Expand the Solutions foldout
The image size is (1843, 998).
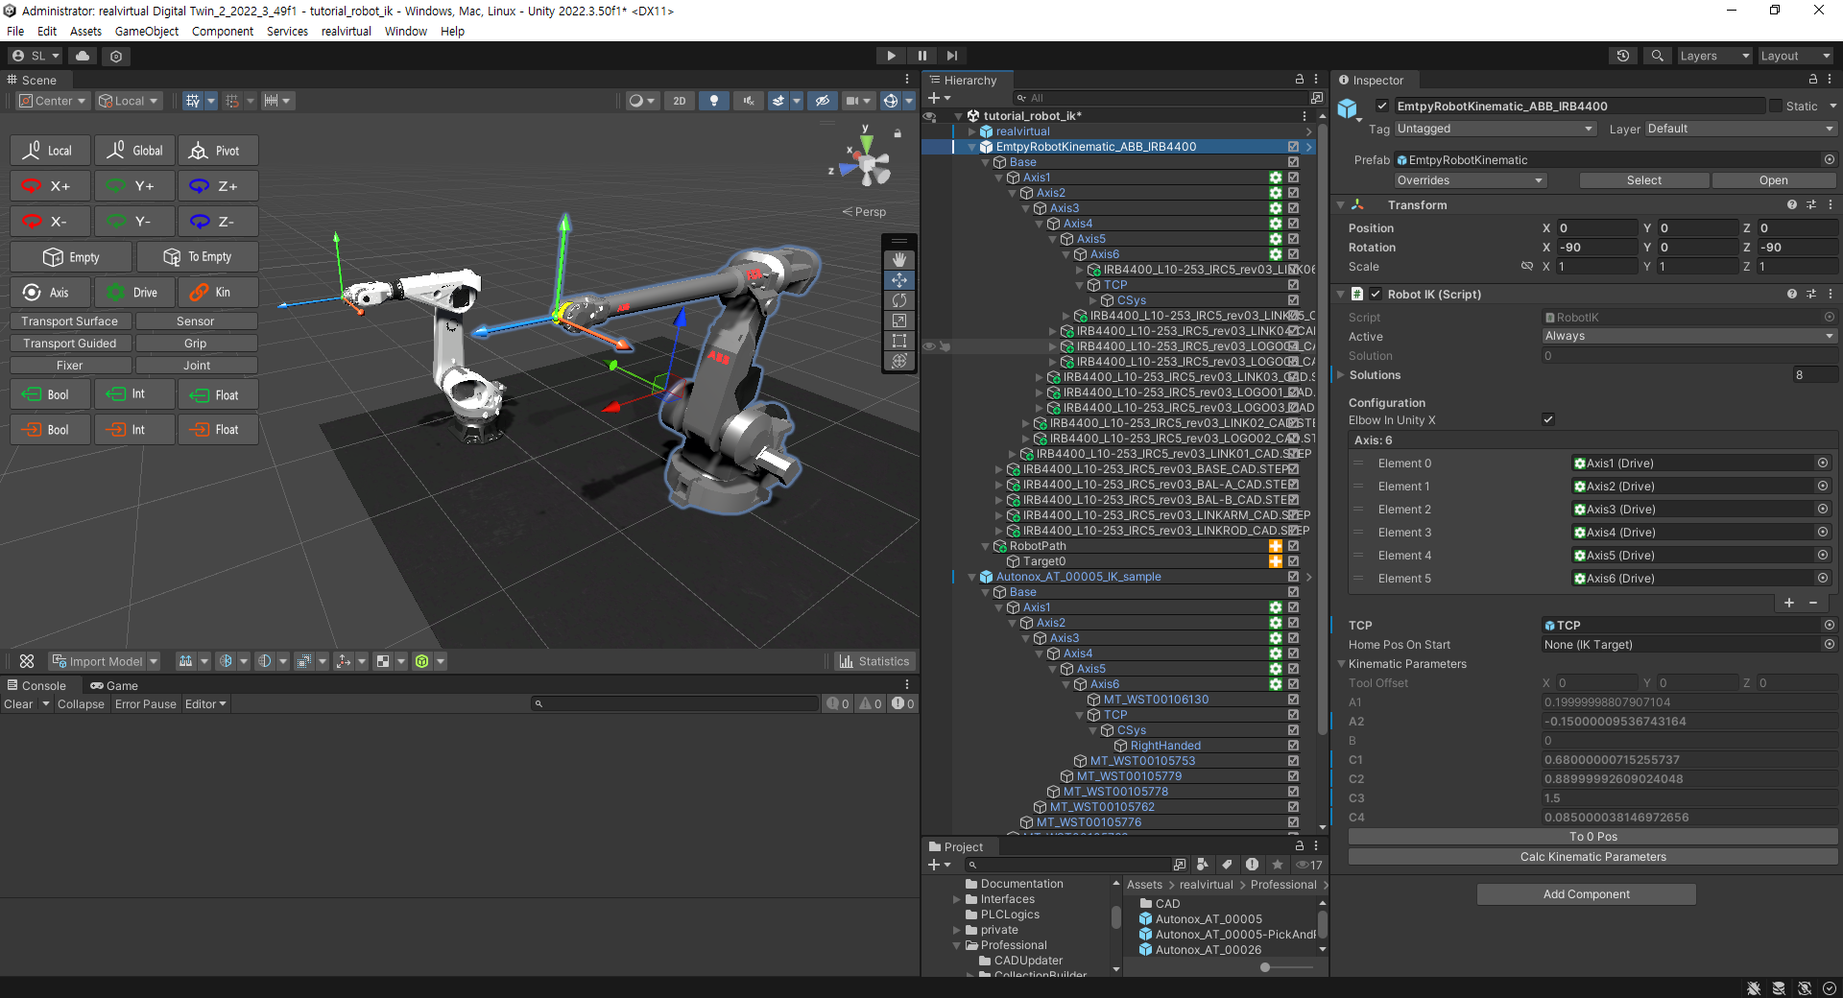(x=1342, y=375)
